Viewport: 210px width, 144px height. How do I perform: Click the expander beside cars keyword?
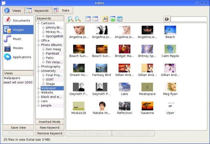coord(39,101)
